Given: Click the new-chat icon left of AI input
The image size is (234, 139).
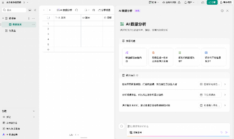Looking at the screenshot, I should [121, 126].
